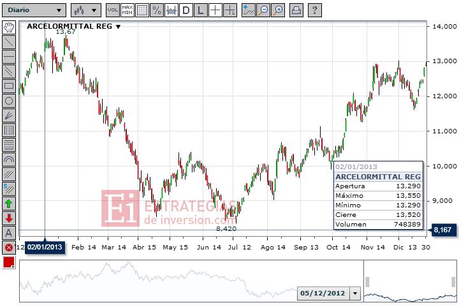Add a green up arrow marker
This screenshot has width=459, height=305.
[9, 204]
